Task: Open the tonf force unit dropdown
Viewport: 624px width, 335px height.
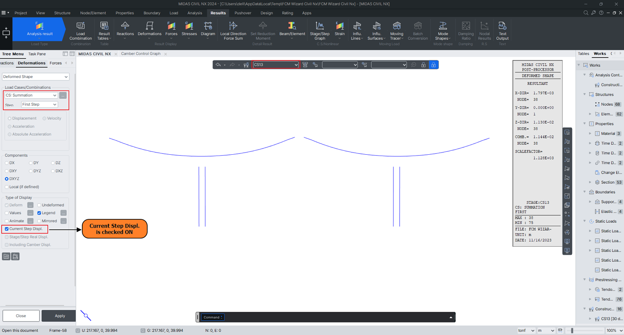Action: [526, 330]
